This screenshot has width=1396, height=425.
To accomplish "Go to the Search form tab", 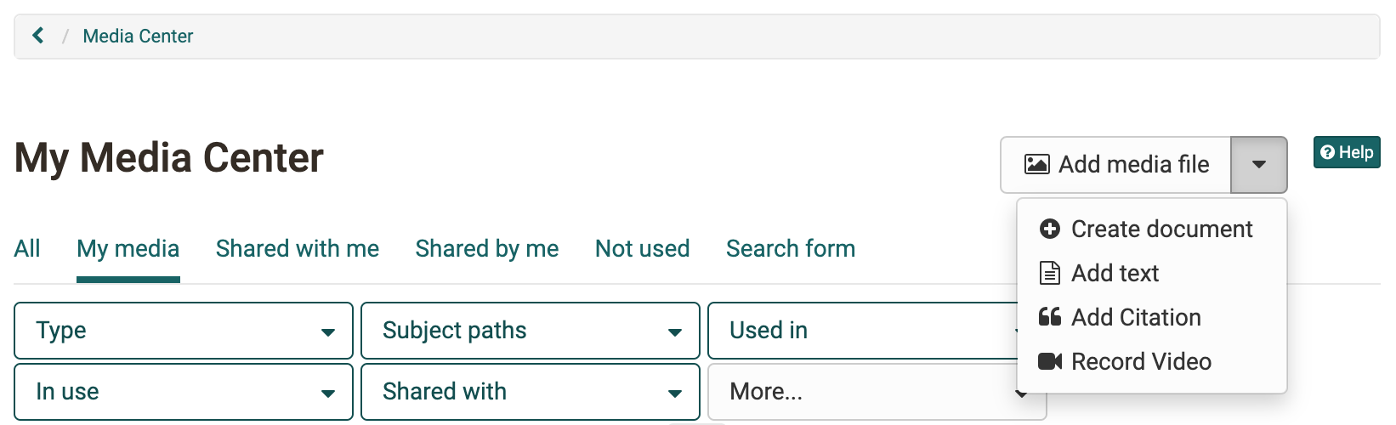I will [x=791, y=248].
